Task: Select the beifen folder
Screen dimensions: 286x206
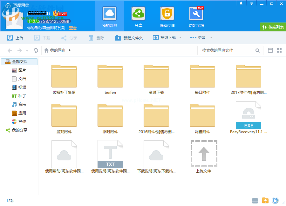Action: point(110,80)
